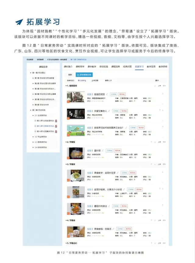
Task: Move section 1. 视频推荐 down with arrow
Action: click(155, 86)
